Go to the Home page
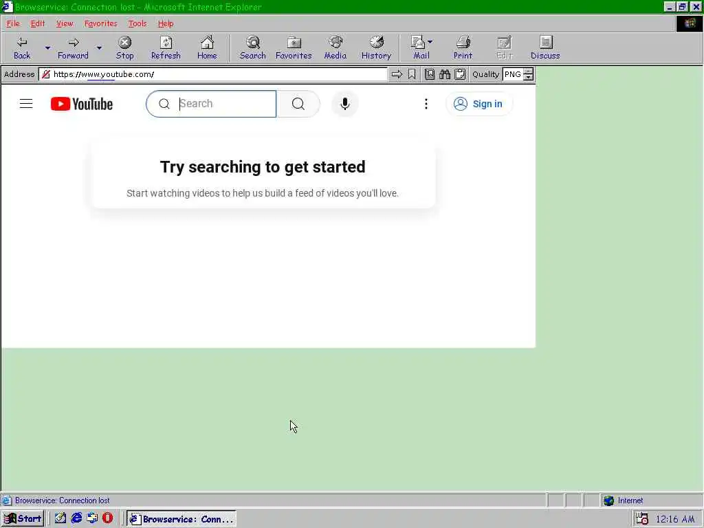Viewport: 704px width, 528px height. (207, 47)
